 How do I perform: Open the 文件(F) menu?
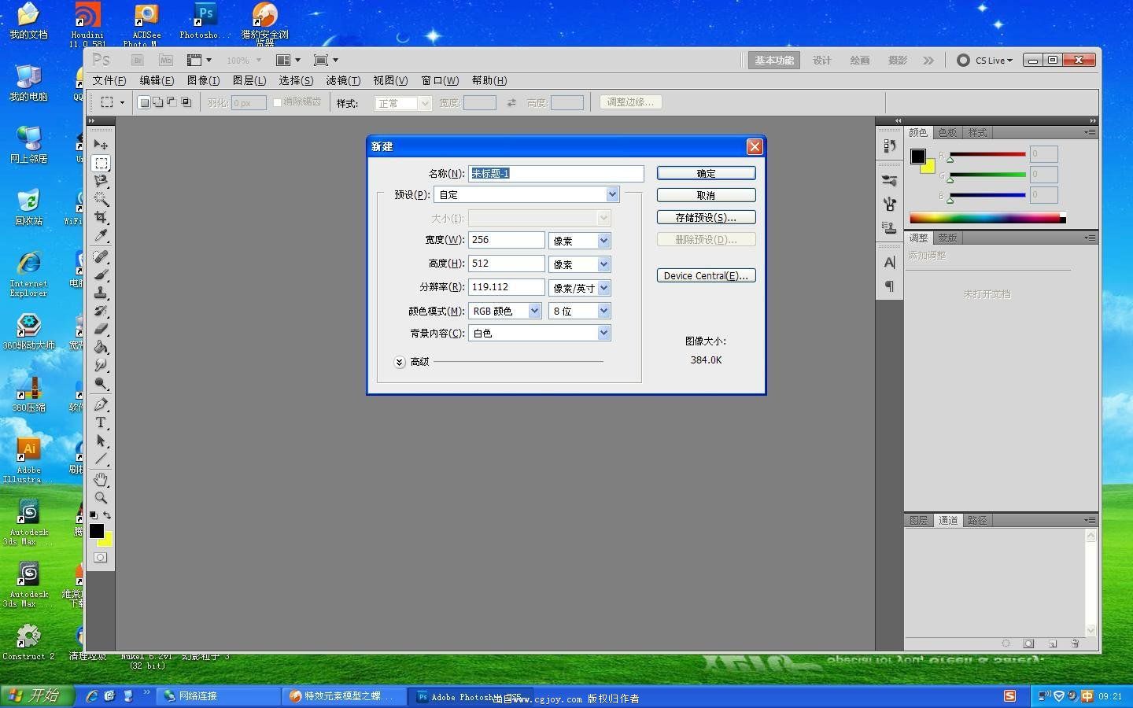109,80
